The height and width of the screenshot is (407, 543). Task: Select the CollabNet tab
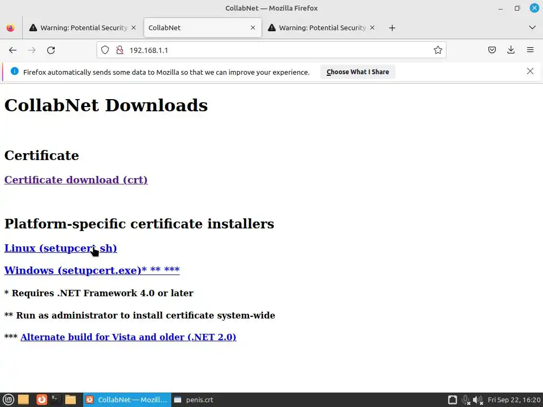(x=202, y=28)
